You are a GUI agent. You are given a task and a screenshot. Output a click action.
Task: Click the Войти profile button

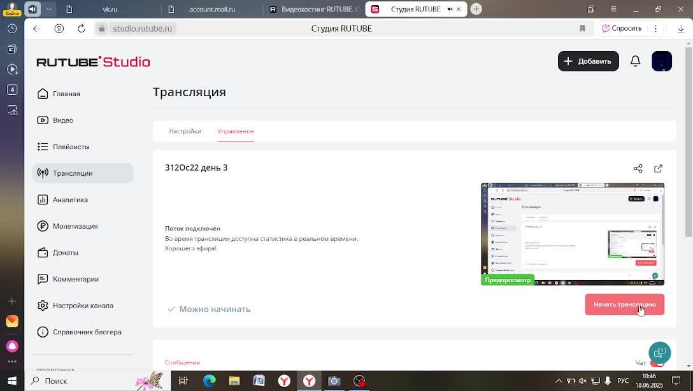12,9
